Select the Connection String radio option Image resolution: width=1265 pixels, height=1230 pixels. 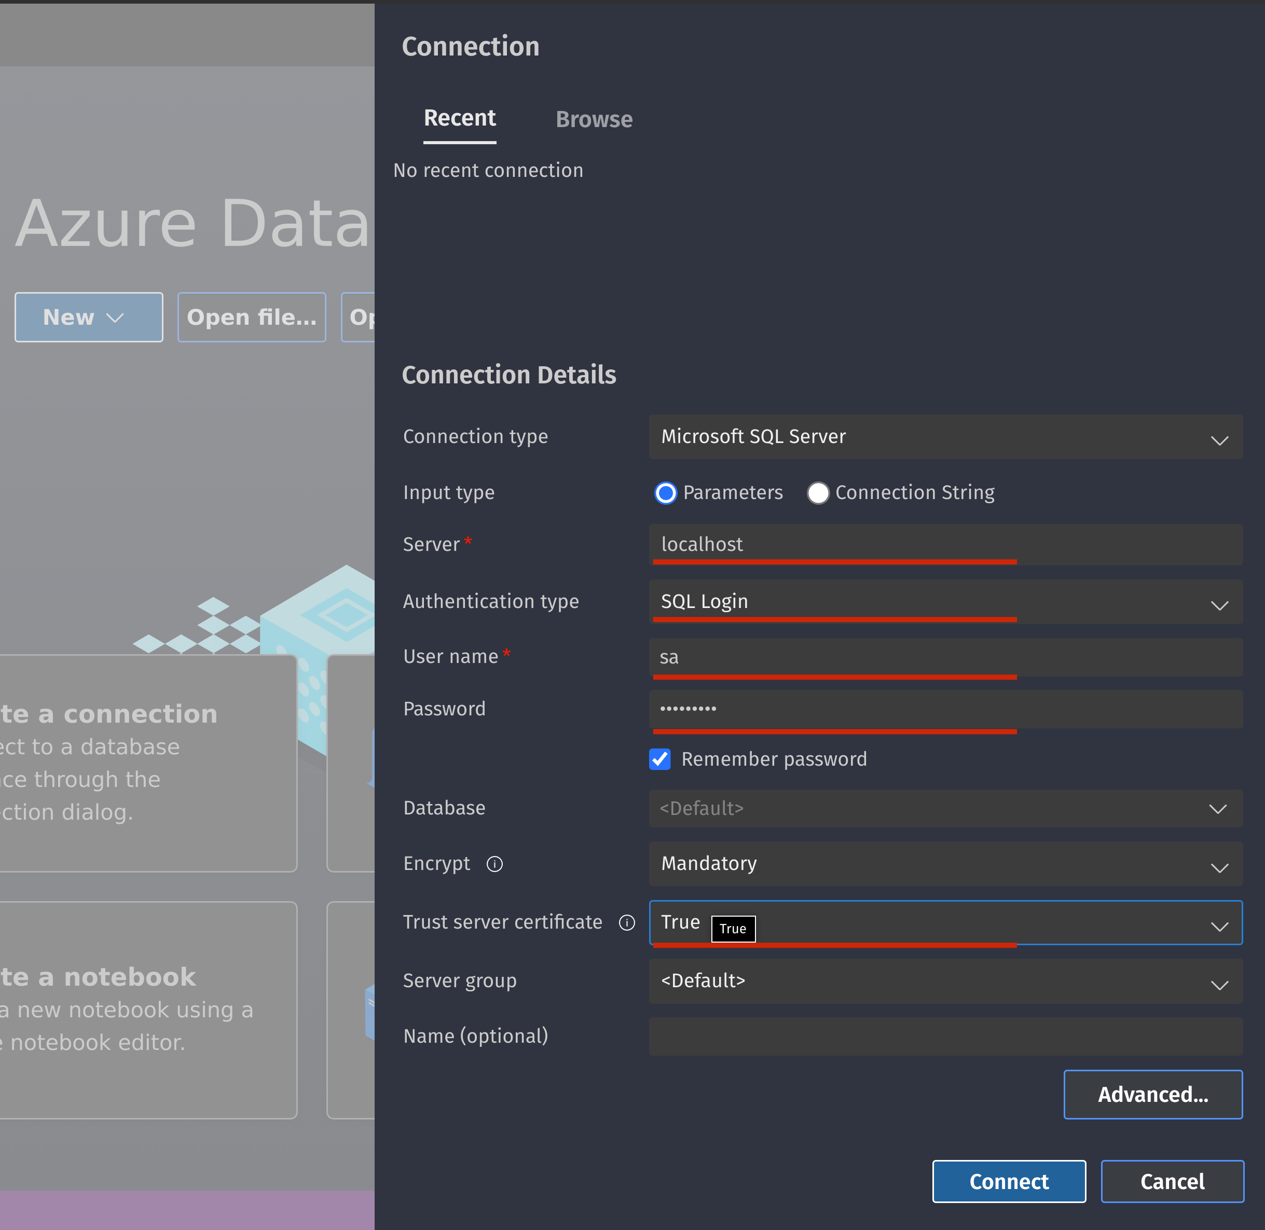pos(818,493)
